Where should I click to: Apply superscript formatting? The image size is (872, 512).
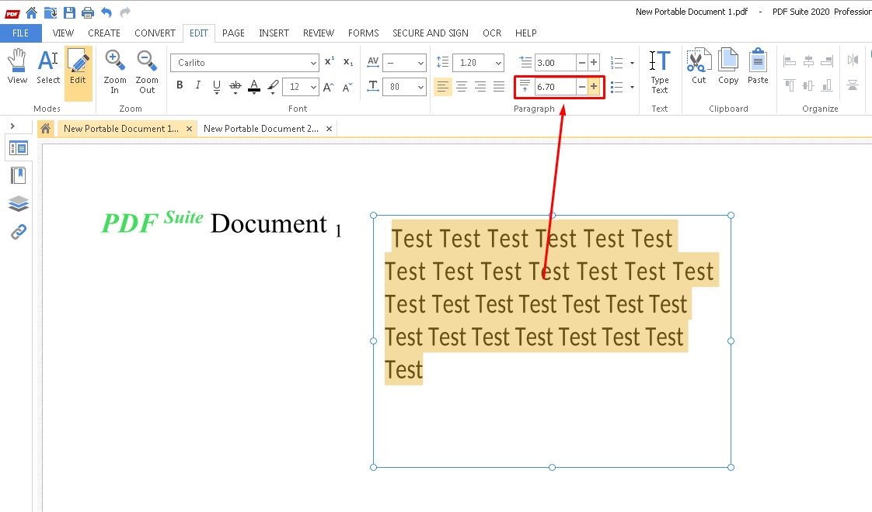point(330,61)
